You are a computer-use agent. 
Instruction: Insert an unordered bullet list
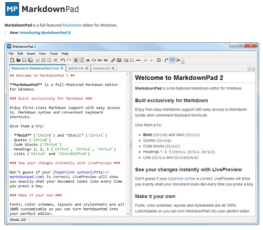126,60
